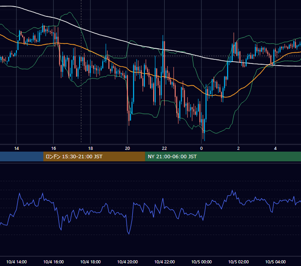
Task: Click the 16 hour label on price chart axis
Action: 54,149
